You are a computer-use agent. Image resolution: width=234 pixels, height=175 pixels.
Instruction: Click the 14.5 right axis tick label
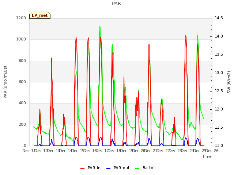point(219,18)
